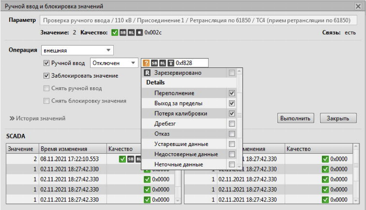Open the Операция dropdown showing внешняя
The width and height of the screenshot is (366, 210).
point(78,50)
